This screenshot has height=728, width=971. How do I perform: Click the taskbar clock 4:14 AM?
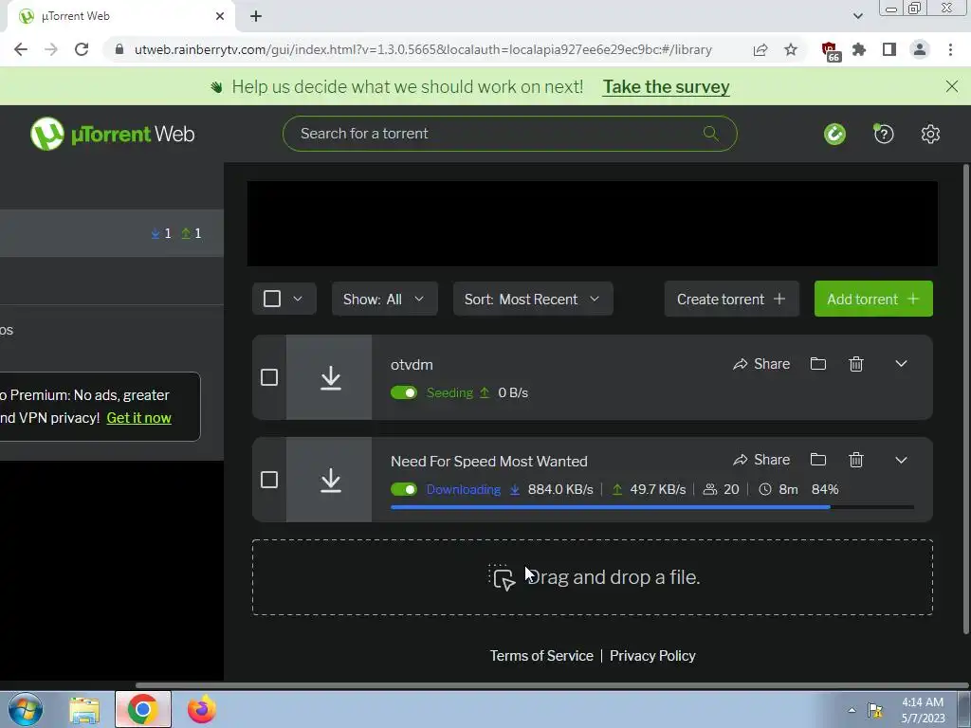pos(922,702)
